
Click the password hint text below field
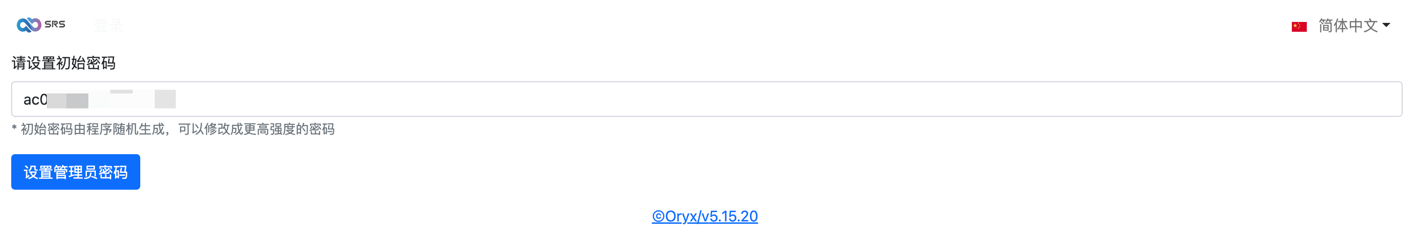[x=173, y=129]
